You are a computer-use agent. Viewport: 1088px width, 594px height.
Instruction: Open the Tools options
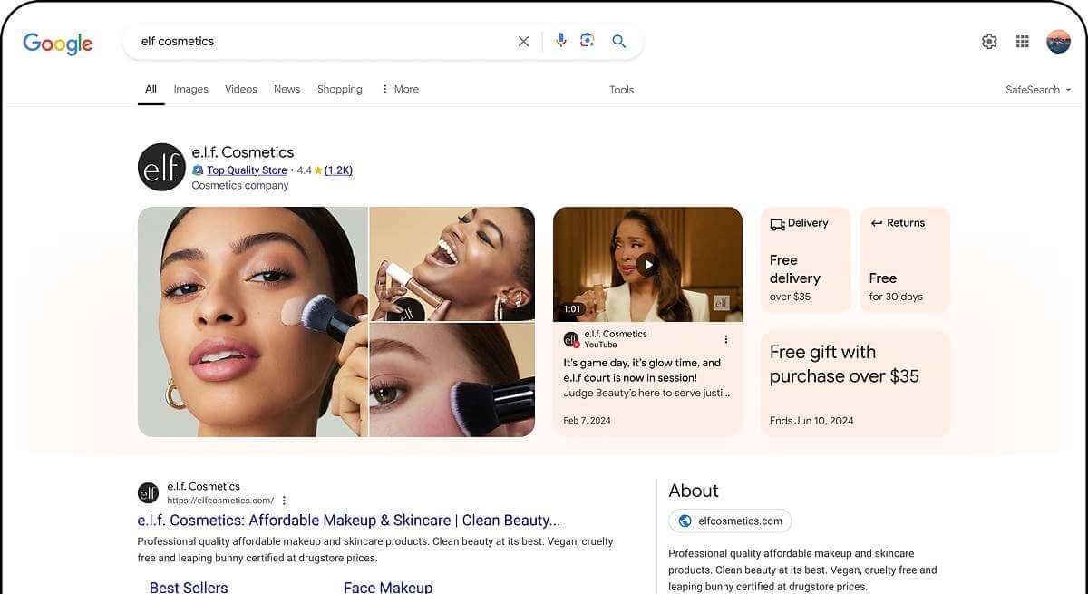tap(622, 90)
